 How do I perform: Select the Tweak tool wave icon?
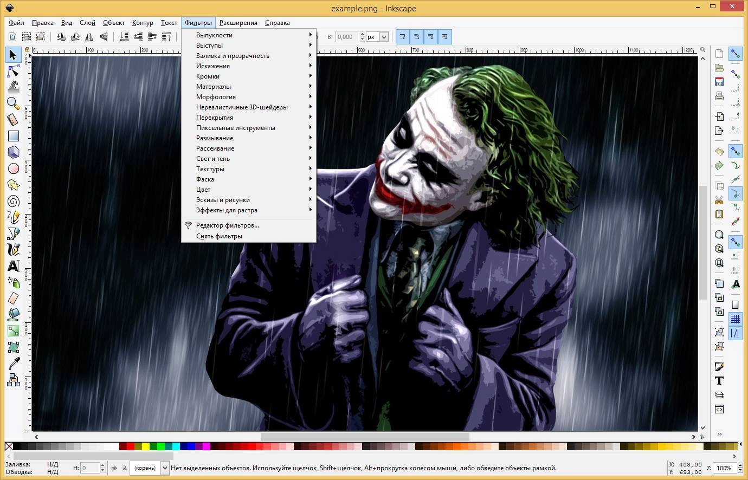(x=13, y=87)
